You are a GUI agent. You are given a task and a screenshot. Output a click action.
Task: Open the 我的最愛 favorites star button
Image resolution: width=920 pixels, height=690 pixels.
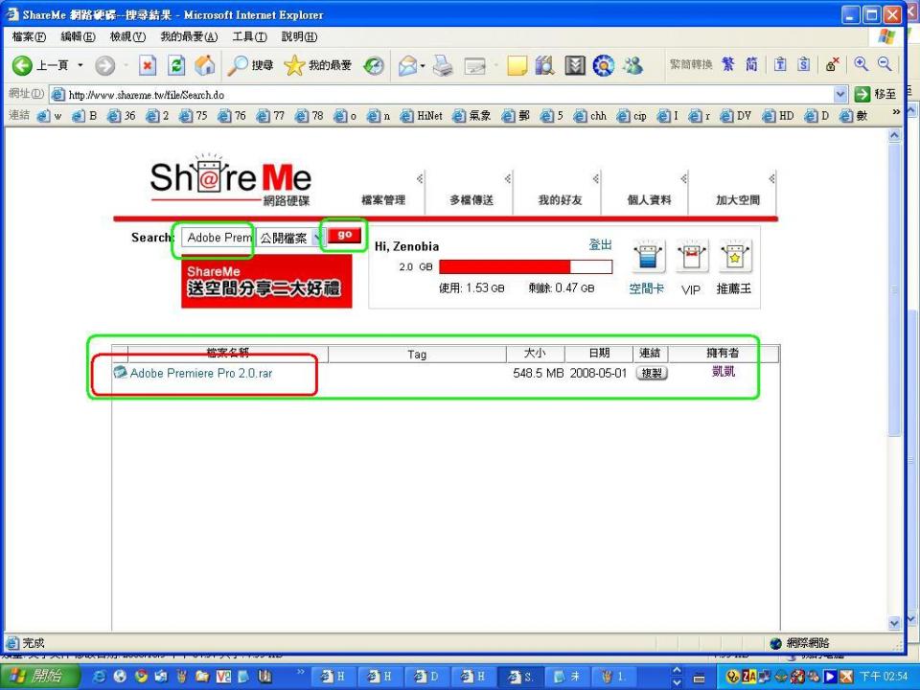[x=317, y=65]
